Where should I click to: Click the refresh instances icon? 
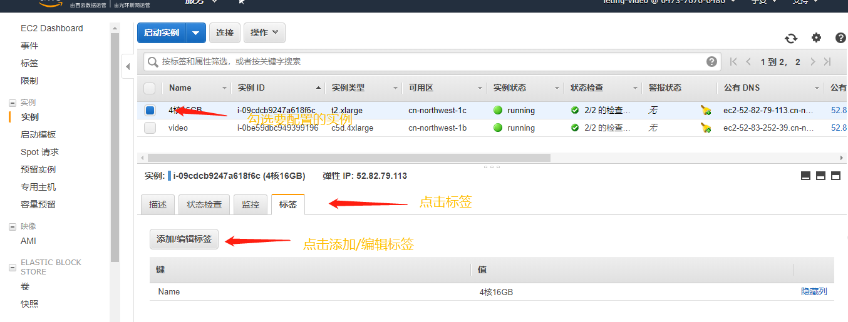tap(791, 38)
